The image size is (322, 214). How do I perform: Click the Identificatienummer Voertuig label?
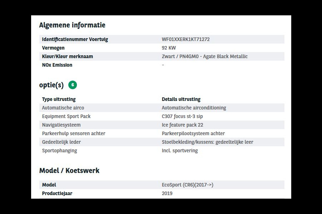point(75,39)
